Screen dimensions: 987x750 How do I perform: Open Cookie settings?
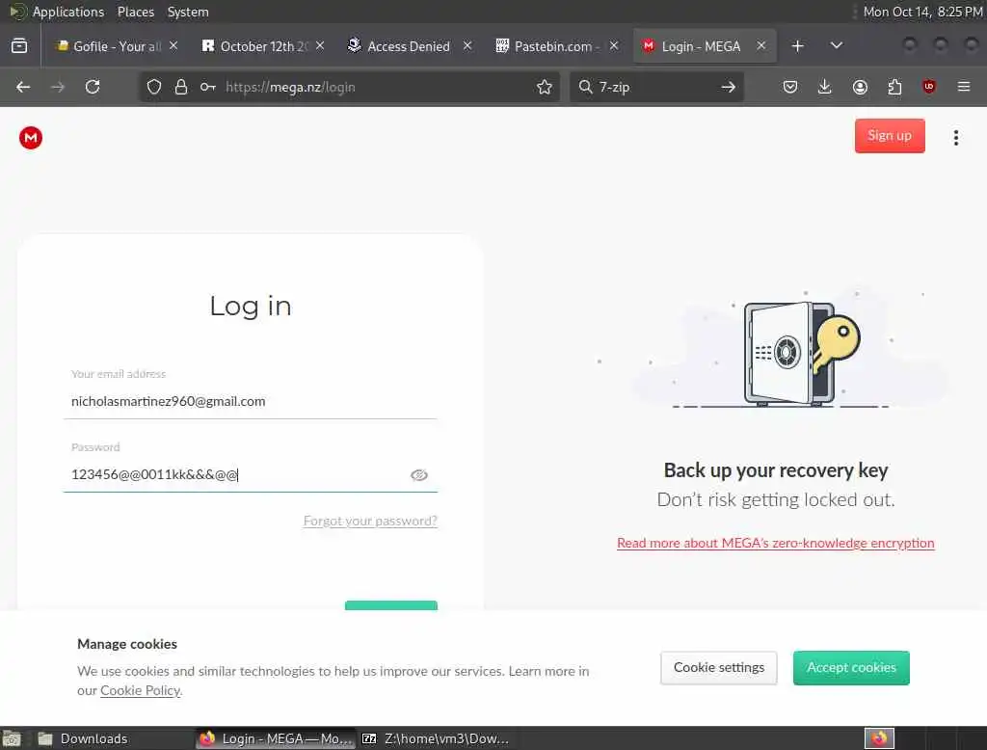click(719, 667)
